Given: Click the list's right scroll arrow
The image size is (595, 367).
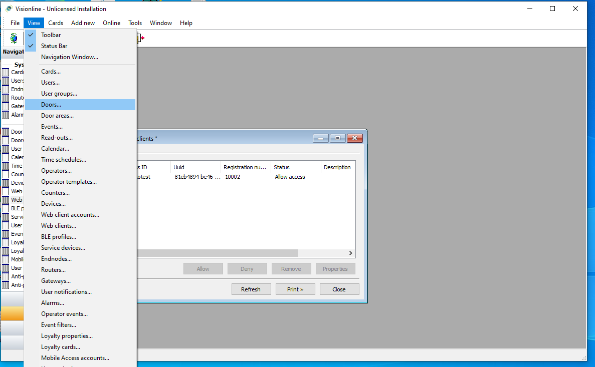Looking at the screenshot, I should pyautogui.click(x=351, y=253).
